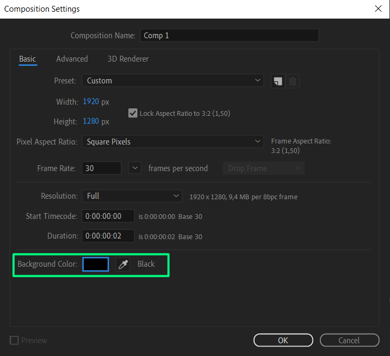Expand the Pixel Aspect Ratio dropdown
390x356 pixels.
172,142
